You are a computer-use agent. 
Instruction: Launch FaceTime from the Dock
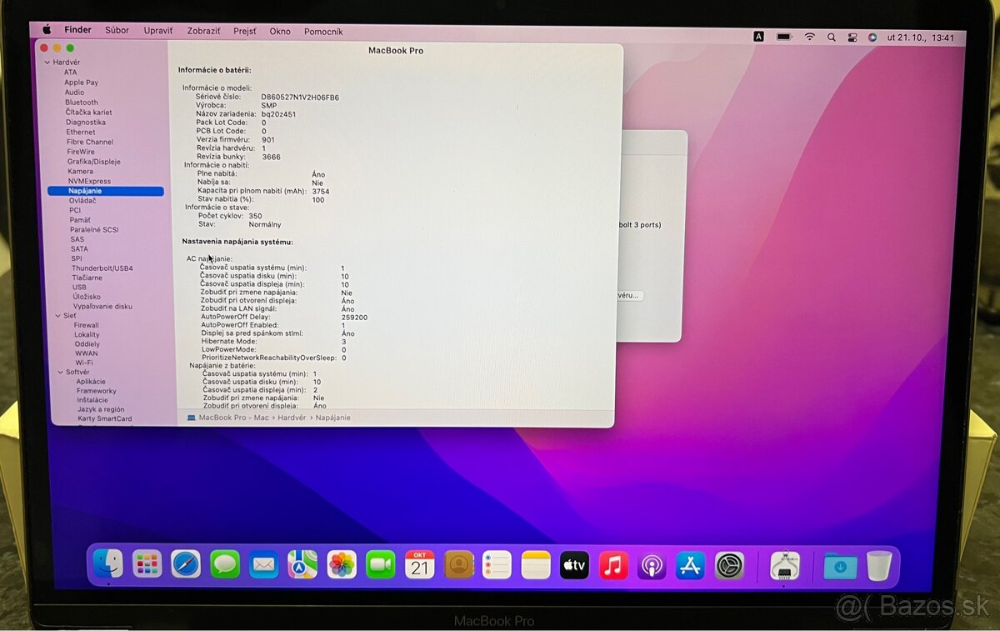tap(379, 565)
